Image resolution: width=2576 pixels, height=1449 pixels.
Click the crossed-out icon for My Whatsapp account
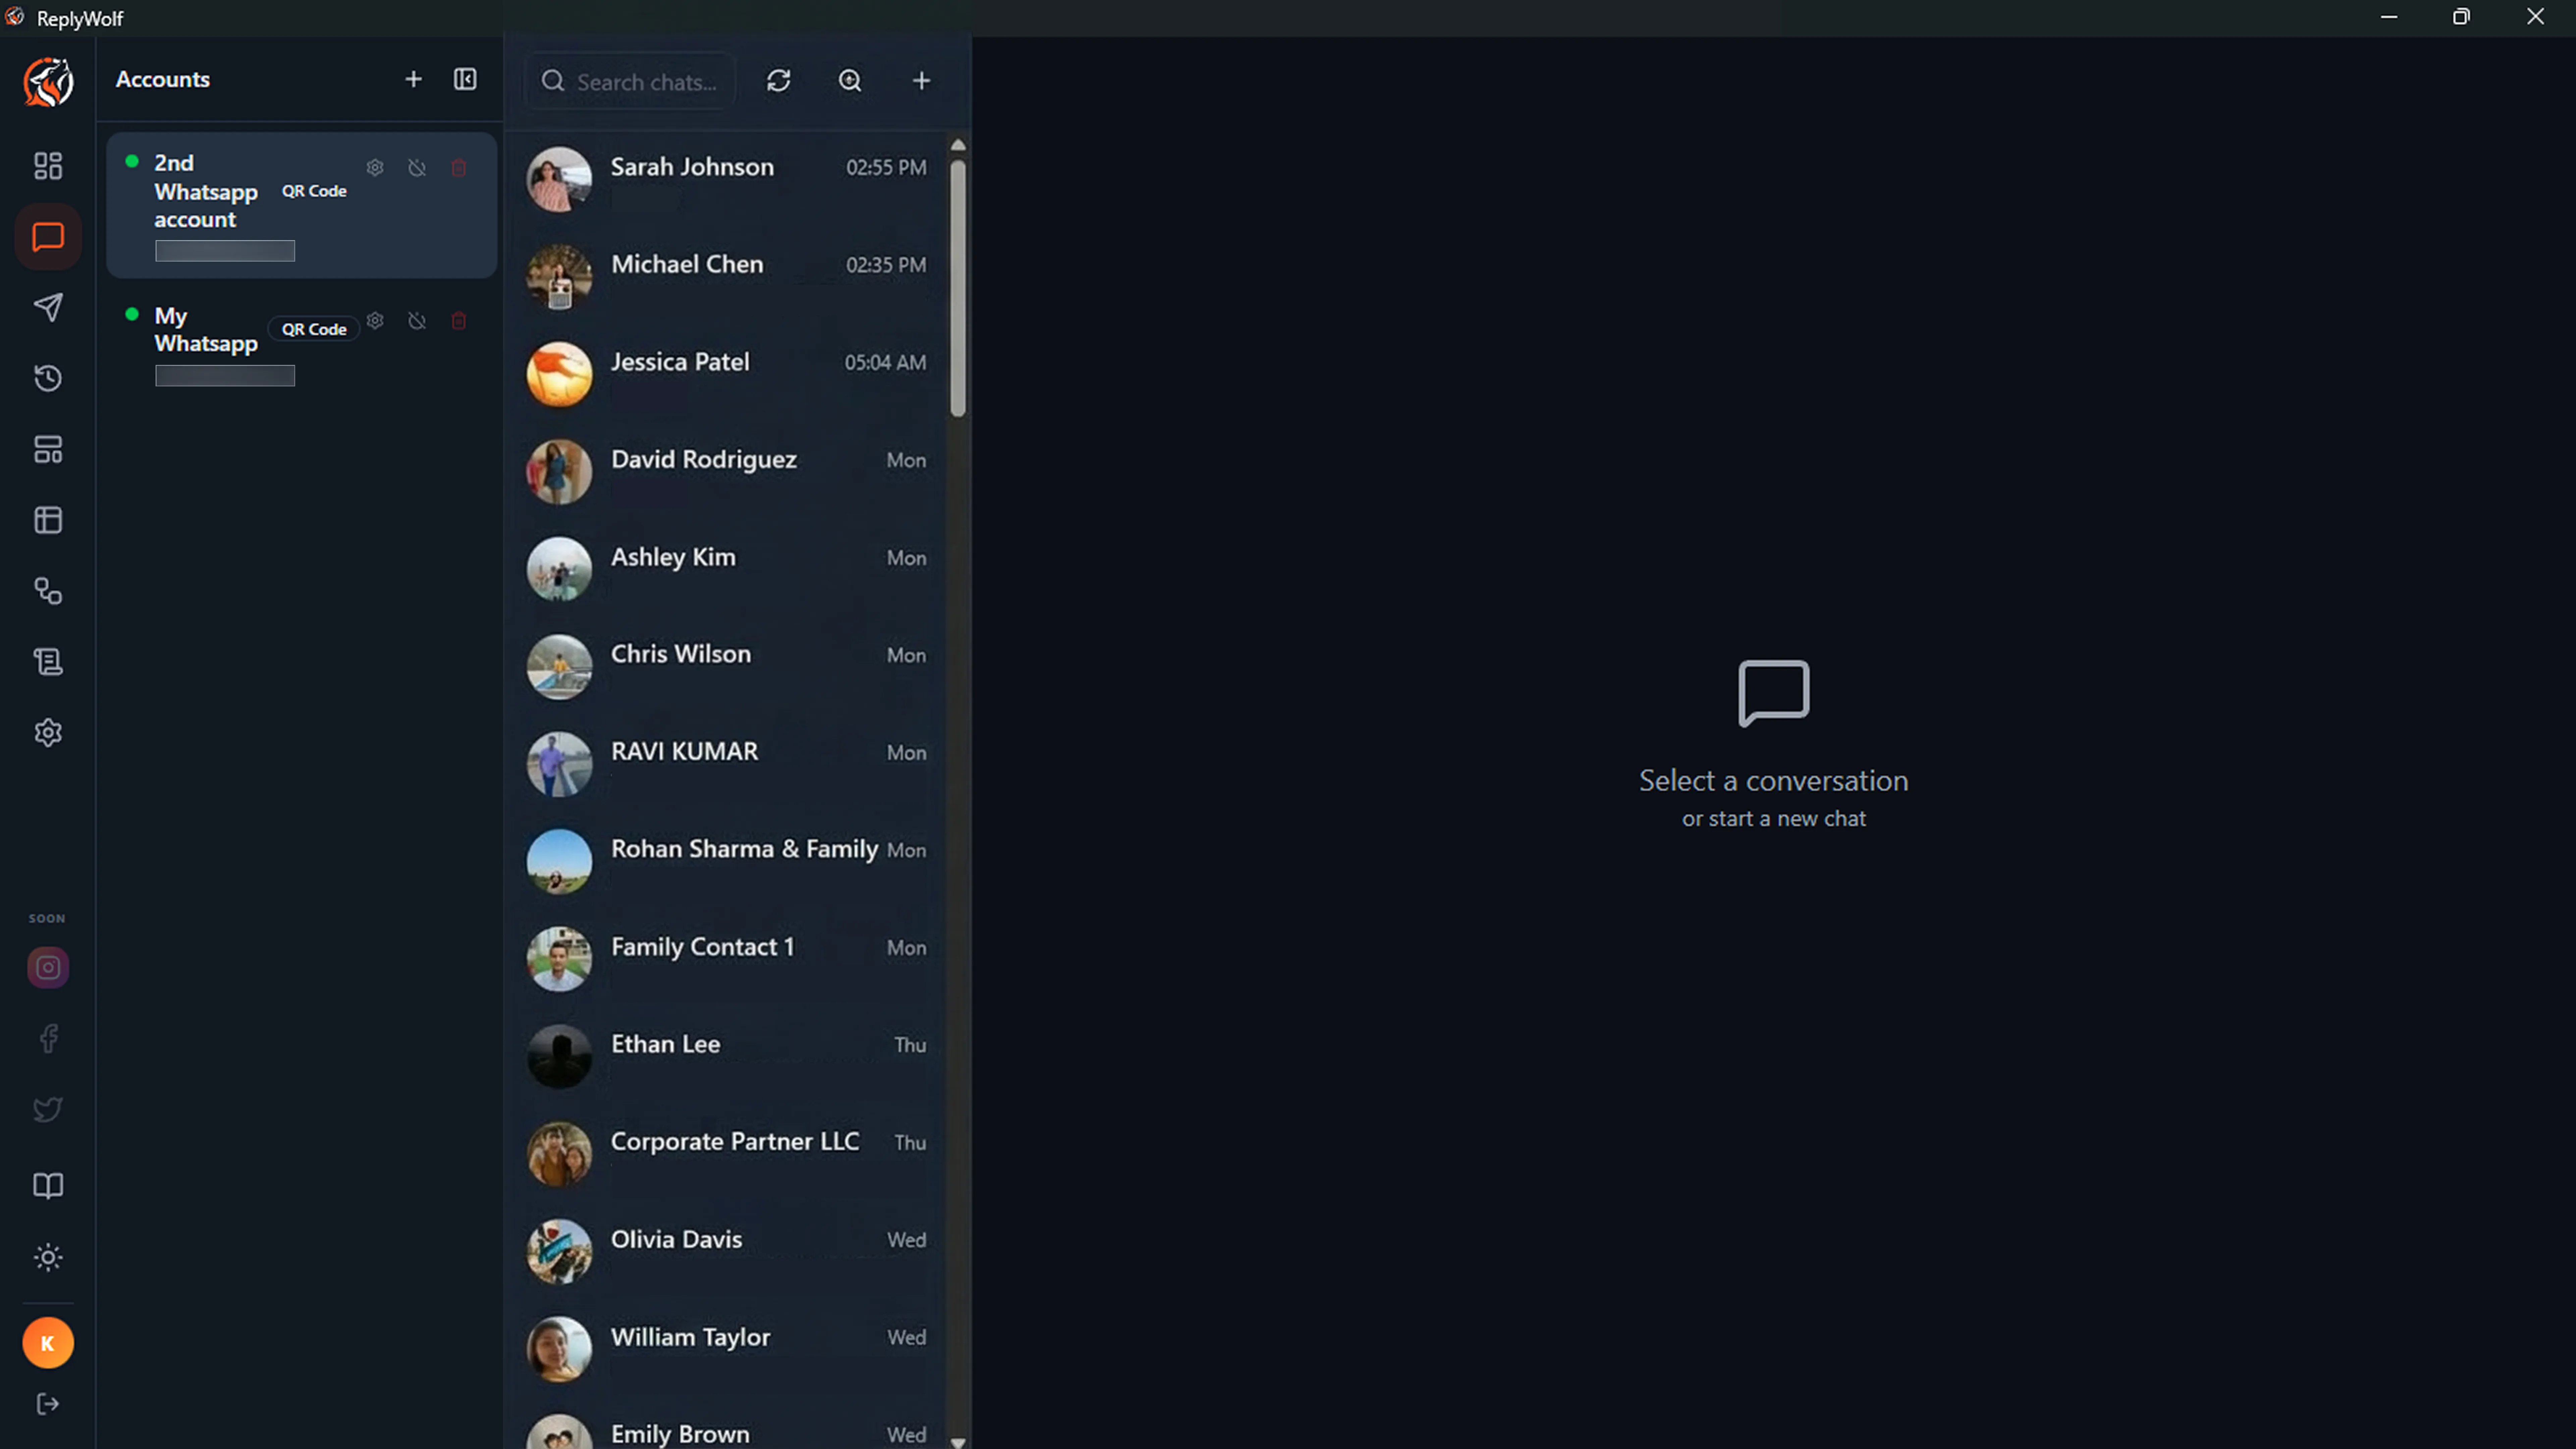tap(417, 321)
